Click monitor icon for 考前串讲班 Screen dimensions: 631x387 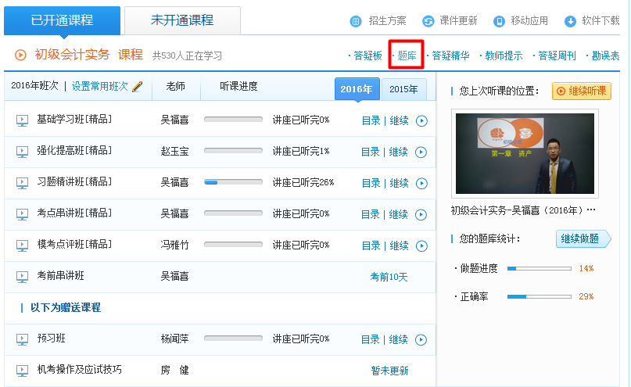click(22, 277)
